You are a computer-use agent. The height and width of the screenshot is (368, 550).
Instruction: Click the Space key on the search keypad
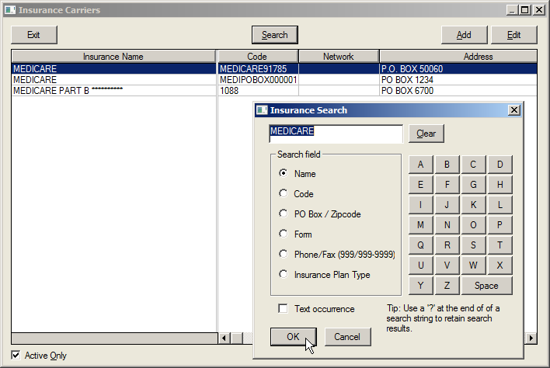486,286
